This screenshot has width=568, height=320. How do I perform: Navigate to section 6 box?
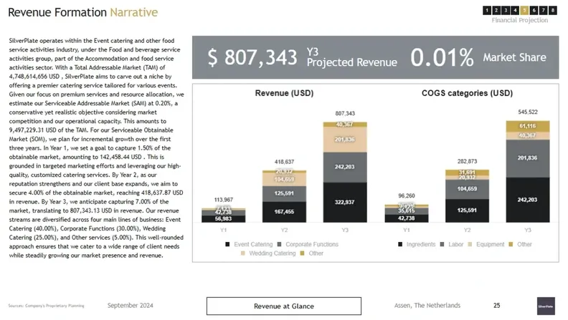click(534, 10)
